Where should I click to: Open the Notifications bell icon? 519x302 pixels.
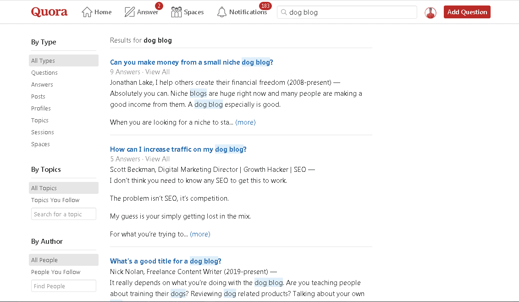point(221,12)
